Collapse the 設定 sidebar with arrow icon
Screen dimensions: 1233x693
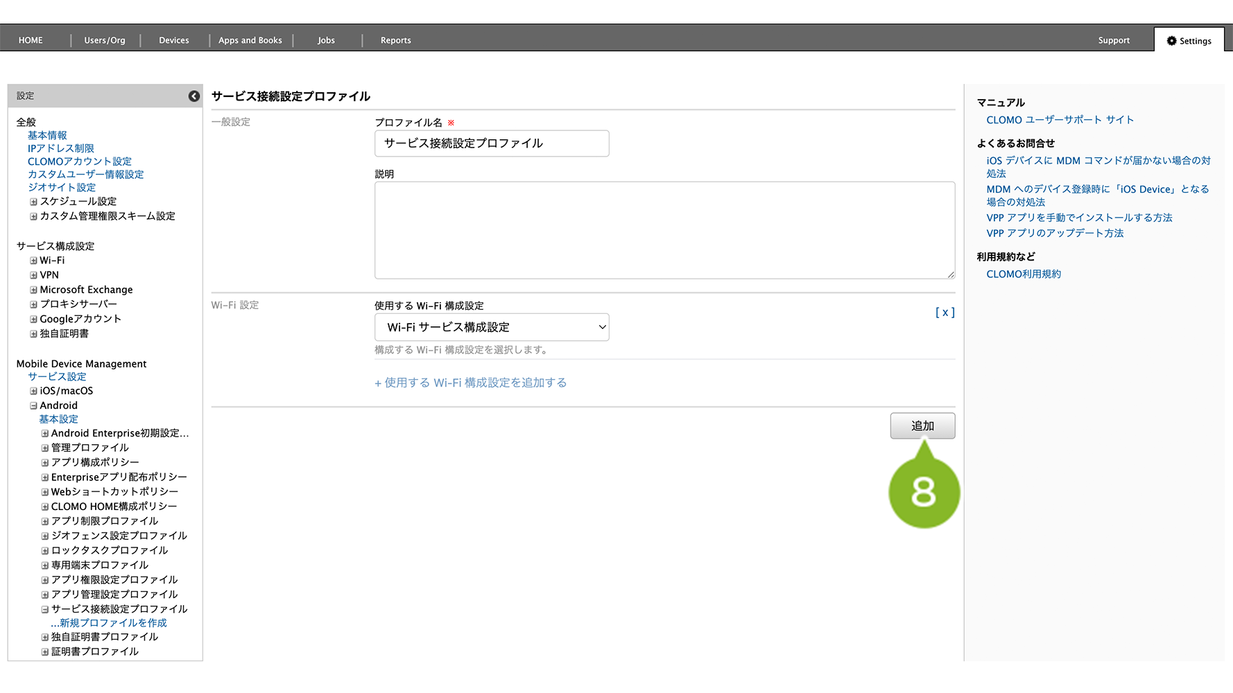pyautogui.click(x=194, y=96)
